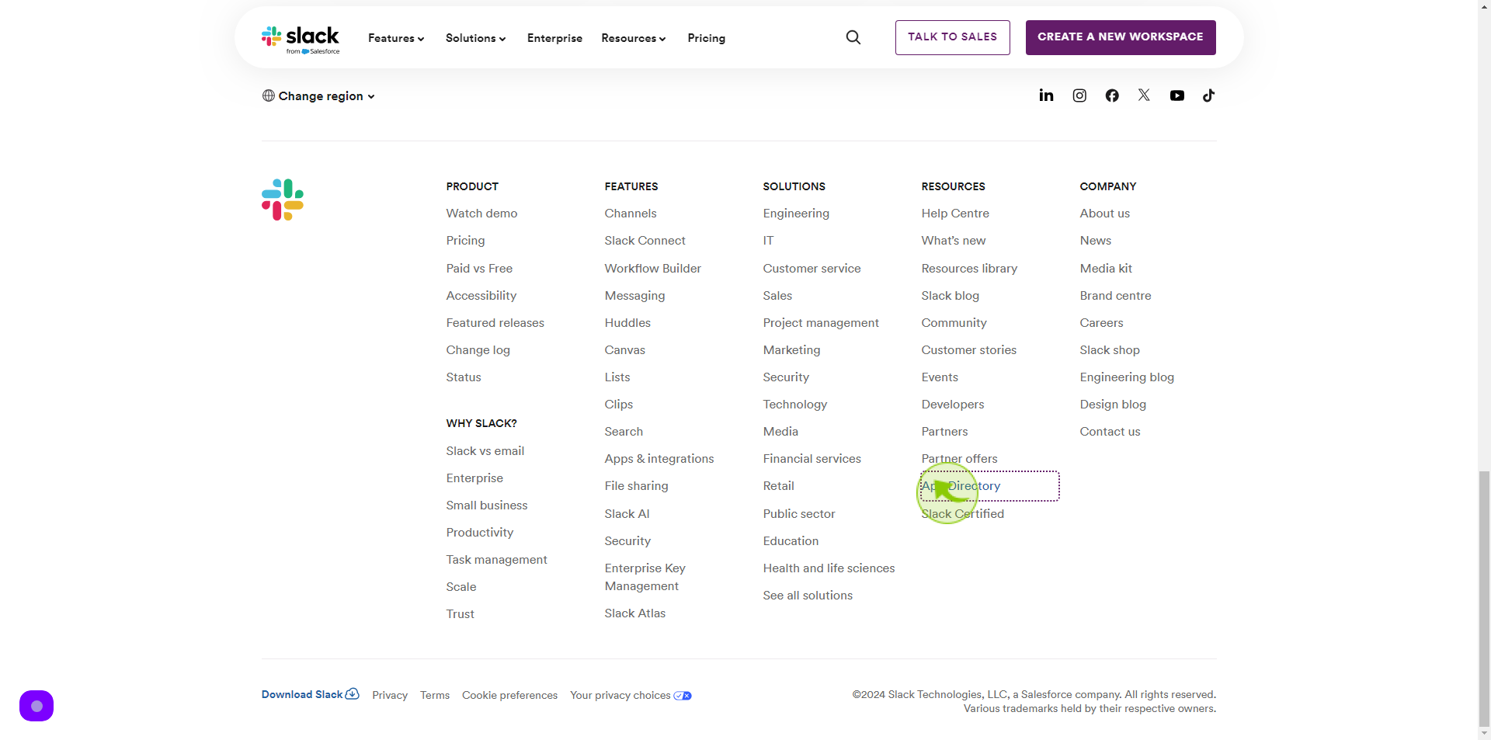Open Engineering blog link

click(1127, 377)
